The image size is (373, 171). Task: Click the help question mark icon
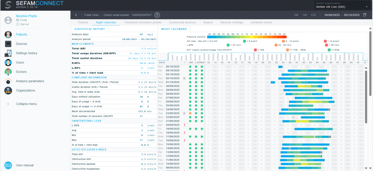tap(157, 15)
